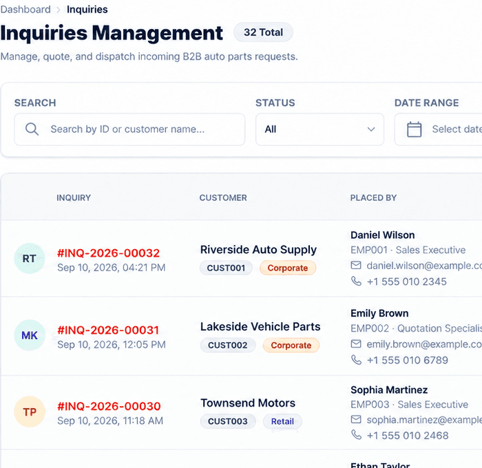Sort by the PLACED BY column header
The image size is (482, 468).
(x=373, y=198)
